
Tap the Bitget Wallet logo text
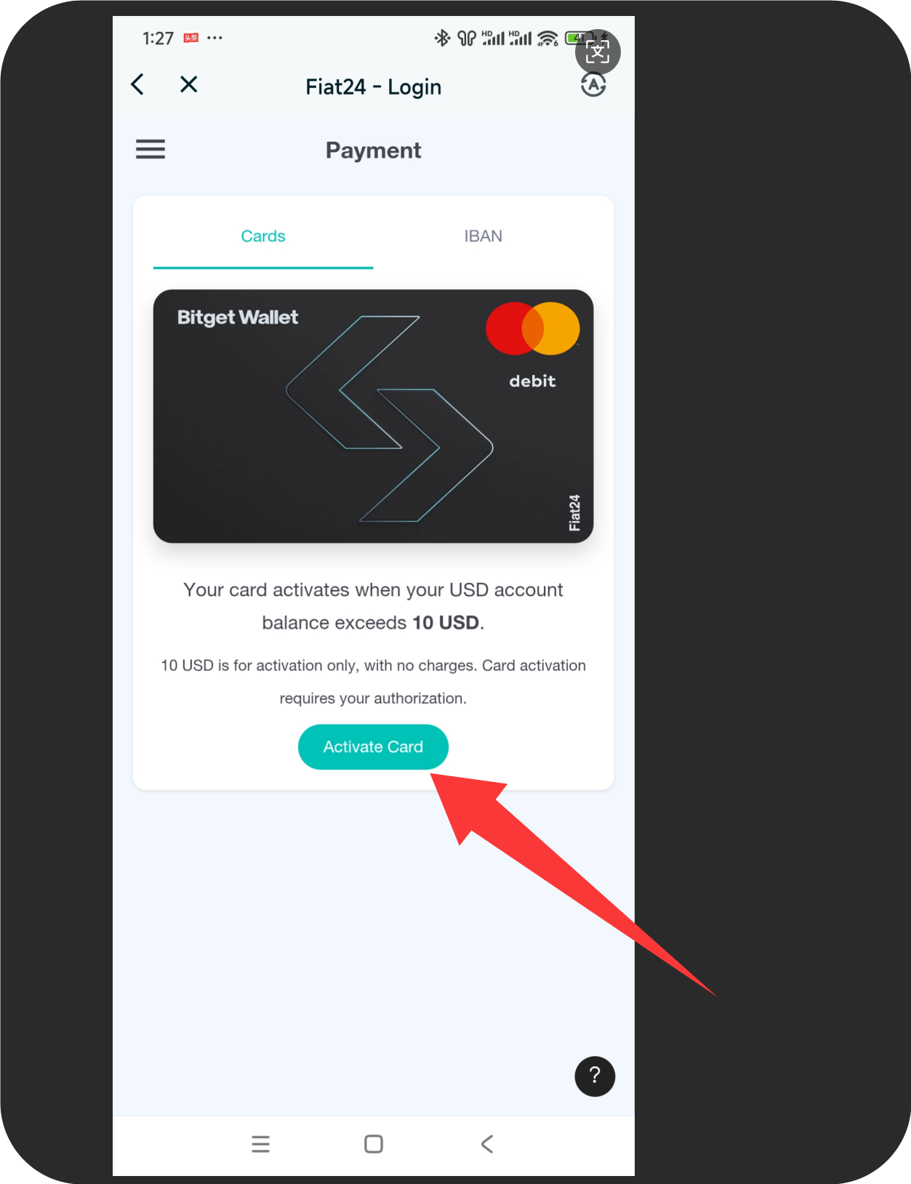(x=238, y=318)
